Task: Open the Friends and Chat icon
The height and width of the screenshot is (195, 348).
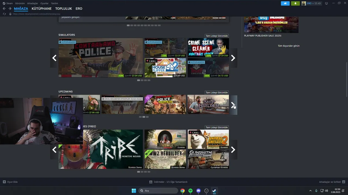Action: [x=344, y=182]
